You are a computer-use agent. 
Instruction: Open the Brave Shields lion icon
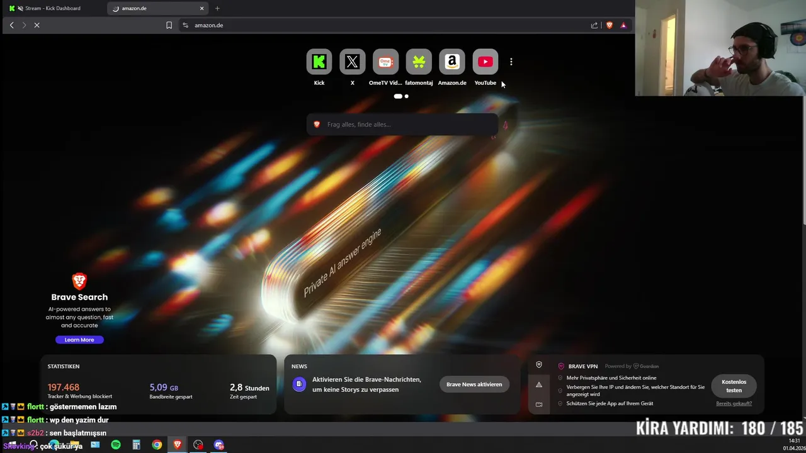pyautogui.click(x=609, y=25)
